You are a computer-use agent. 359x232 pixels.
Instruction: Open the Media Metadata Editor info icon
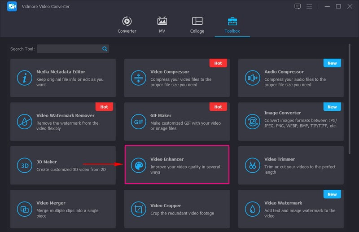pos(24,78)
